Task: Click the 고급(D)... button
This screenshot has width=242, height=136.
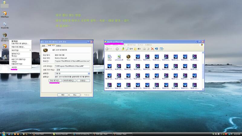Action: pos(83,81)
